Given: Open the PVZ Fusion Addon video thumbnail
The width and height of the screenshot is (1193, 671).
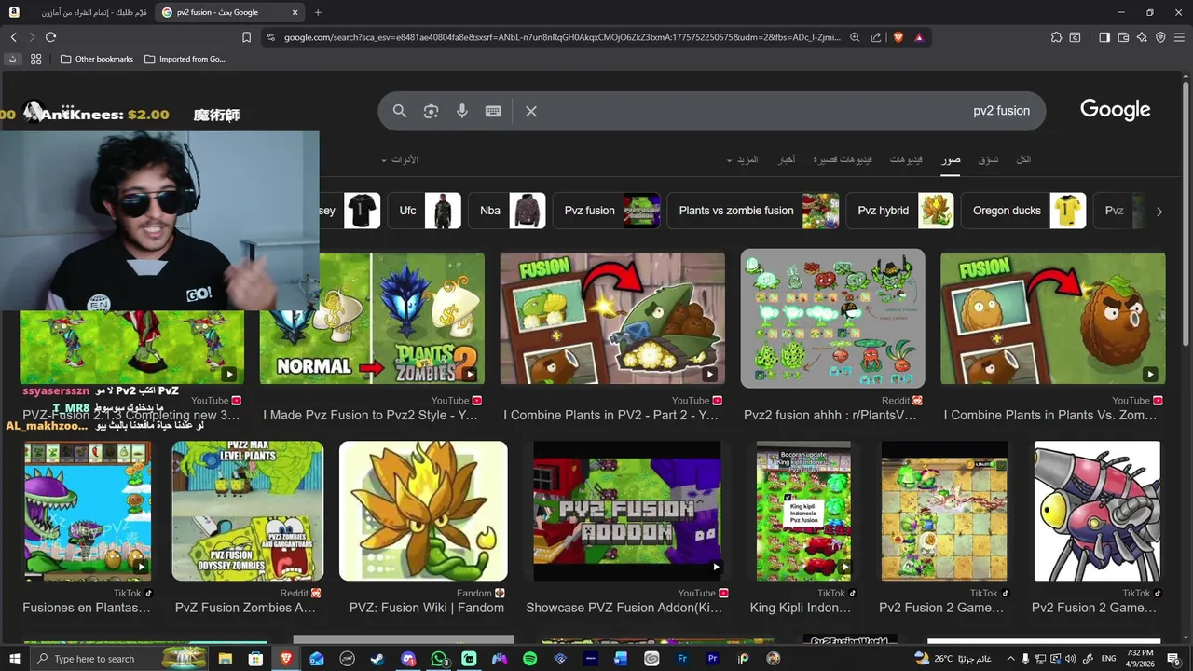Looking at the screenshot, I should 626,511.
